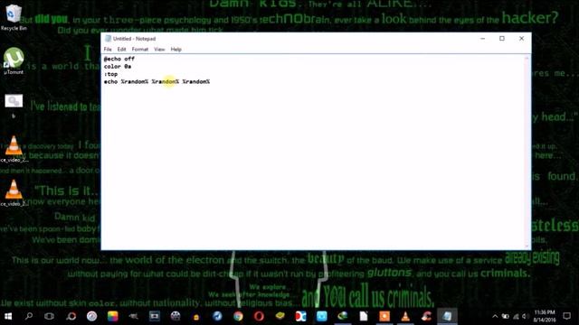Maximize the Notepad window
This screenshot has width=579, height=325.
502,38
